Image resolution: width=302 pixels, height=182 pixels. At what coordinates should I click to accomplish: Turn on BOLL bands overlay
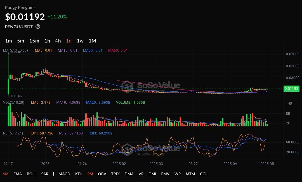[x=32, y=174]
